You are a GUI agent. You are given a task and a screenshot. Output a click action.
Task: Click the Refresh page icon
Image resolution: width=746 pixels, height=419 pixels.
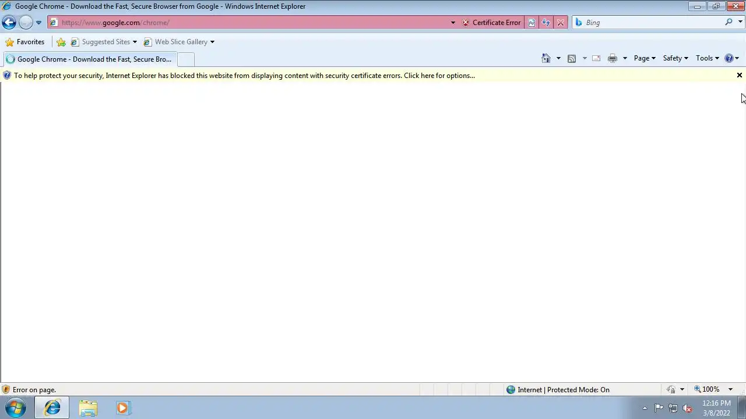546,23
